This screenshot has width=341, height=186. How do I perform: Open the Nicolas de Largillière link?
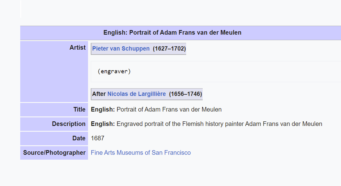(136, 94)
